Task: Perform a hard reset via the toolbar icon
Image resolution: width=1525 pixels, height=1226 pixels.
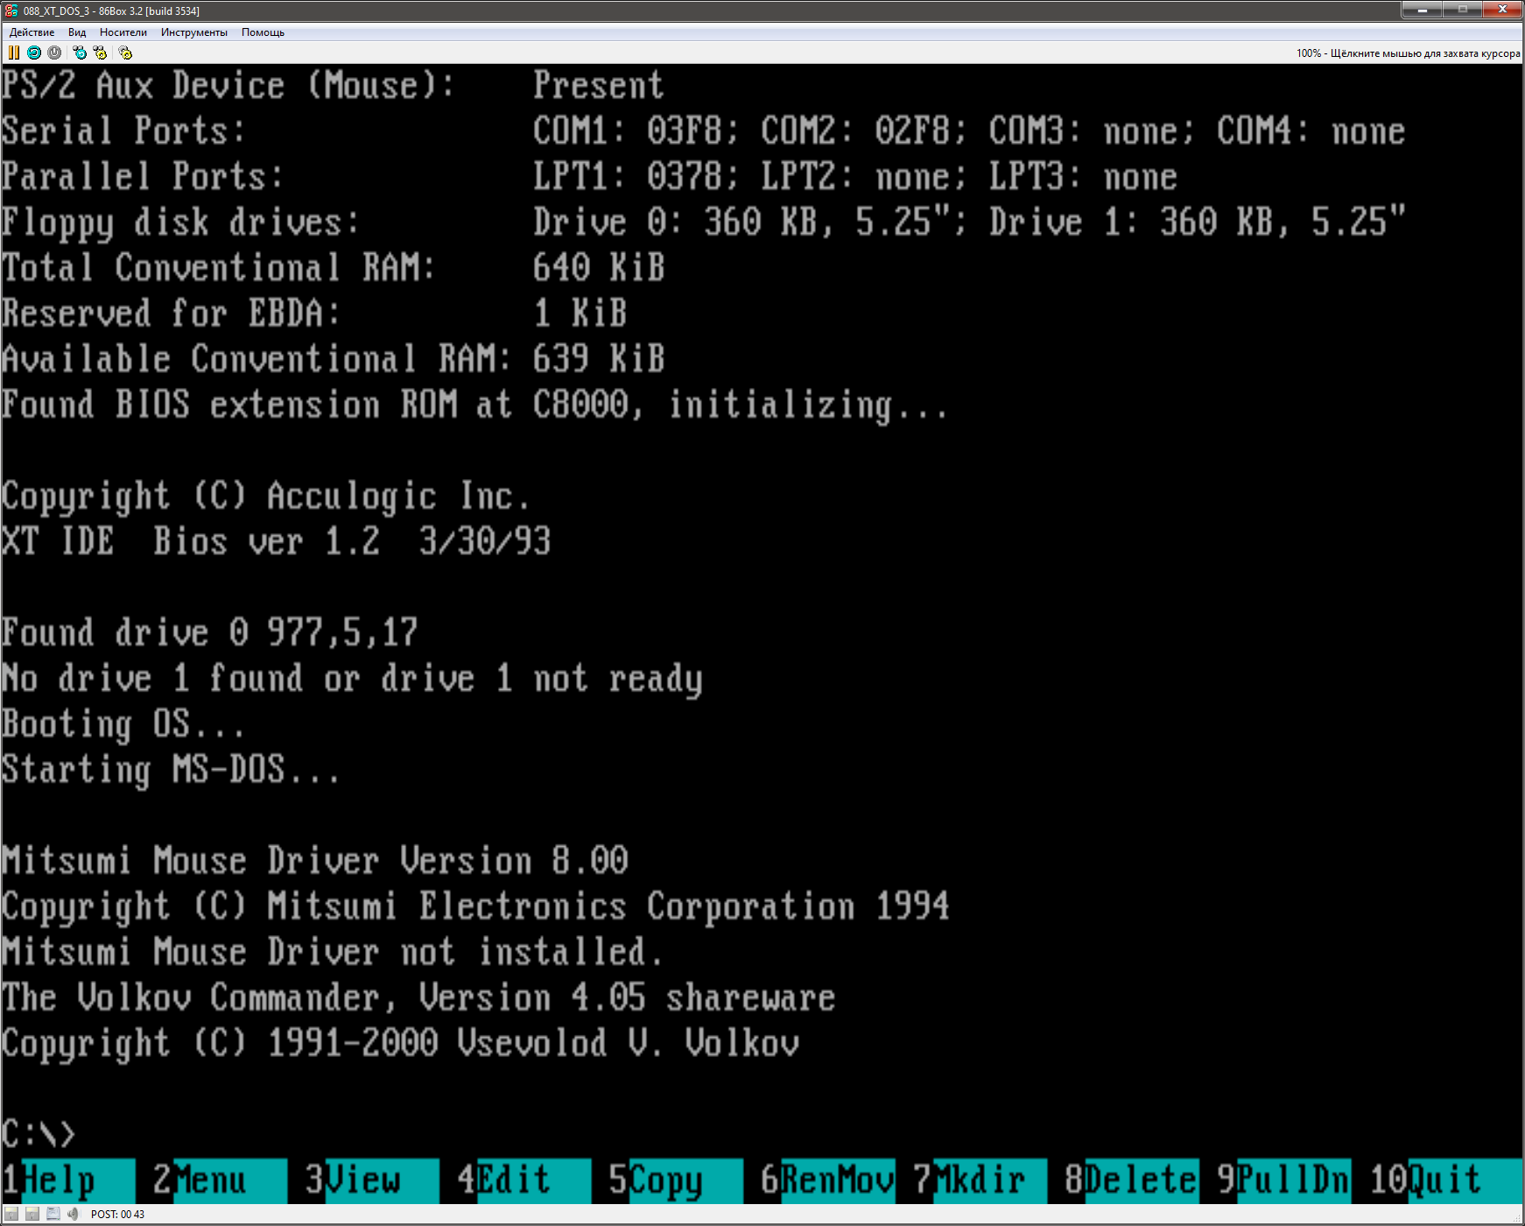Action: 33,53
